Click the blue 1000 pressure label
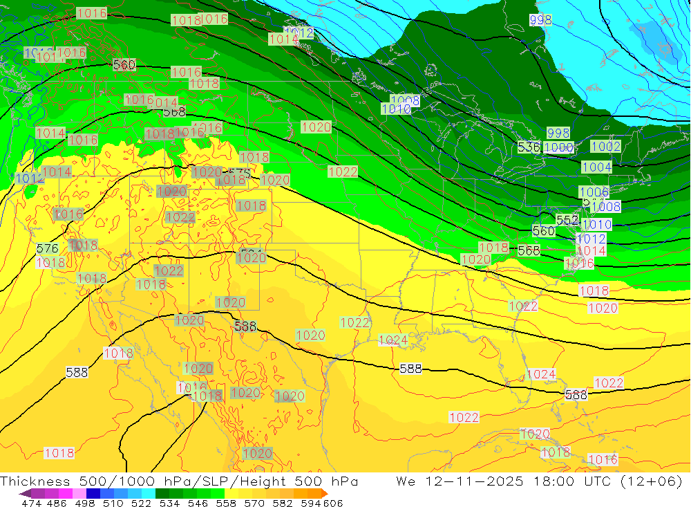The height and width of the screenshot is (507, 691). 559,147
